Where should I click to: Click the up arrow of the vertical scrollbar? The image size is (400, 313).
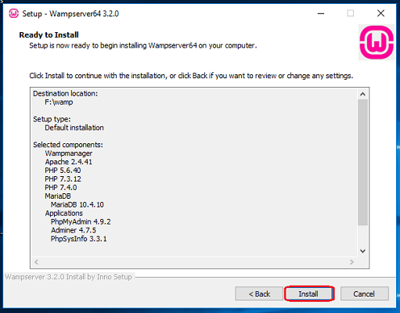coord(362,94)
